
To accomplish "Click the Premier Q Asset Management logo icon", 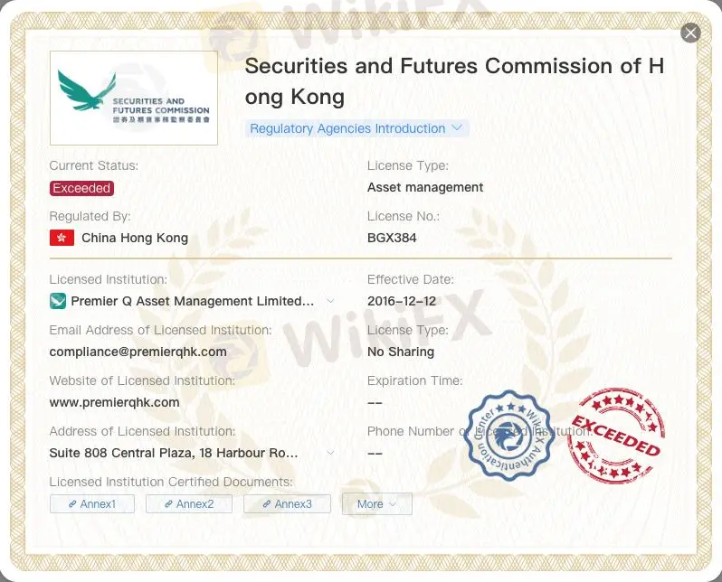I will coord(58,301).
